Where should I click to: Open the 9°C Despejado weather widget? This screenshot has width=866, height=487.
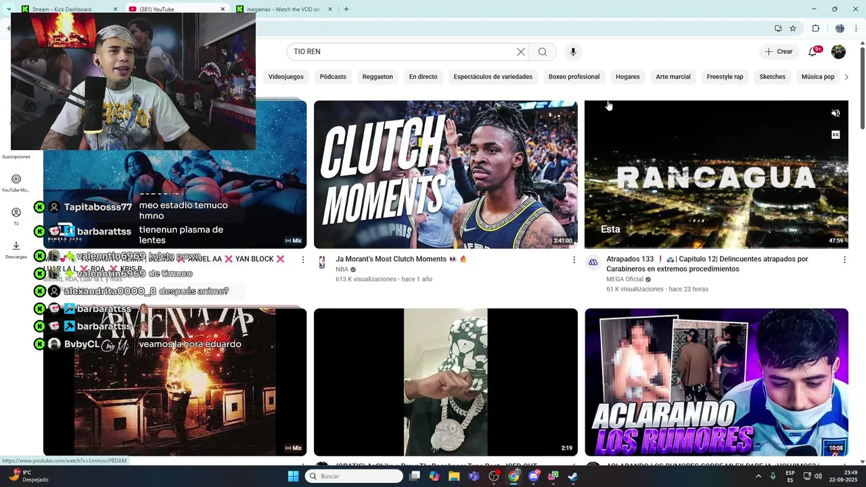point(28,476)
